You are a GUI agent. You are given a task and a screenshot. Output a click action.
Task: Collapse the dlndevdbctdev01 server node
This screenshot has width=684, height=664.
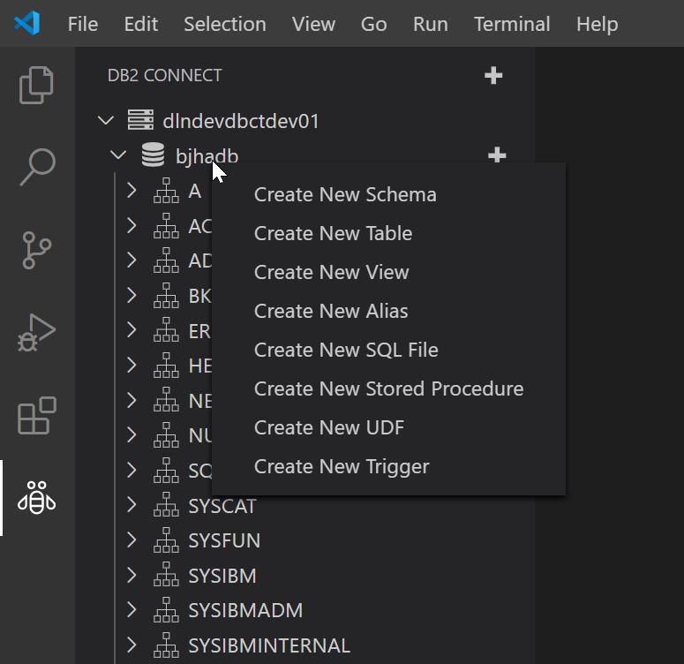106,120
